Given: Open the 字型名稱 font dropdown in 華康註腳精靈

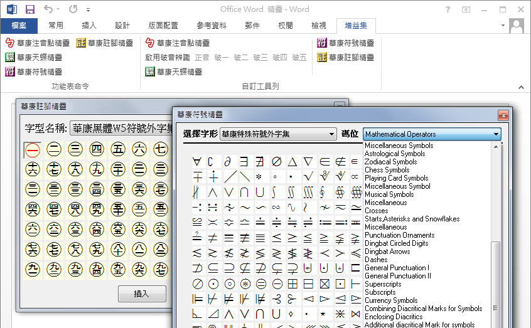Looking at the screenshot, I should click(122, 129).
